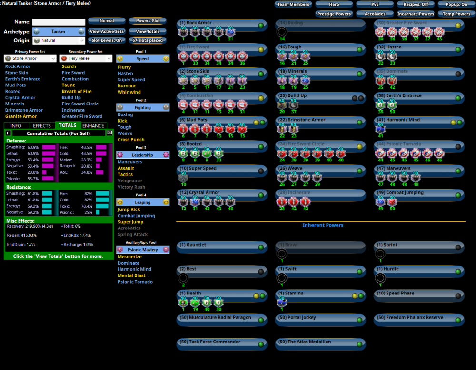The height and width of the screenshot is (370, 476).
Task: Click the right arrow on Speed pool selector
Action: 166,59
